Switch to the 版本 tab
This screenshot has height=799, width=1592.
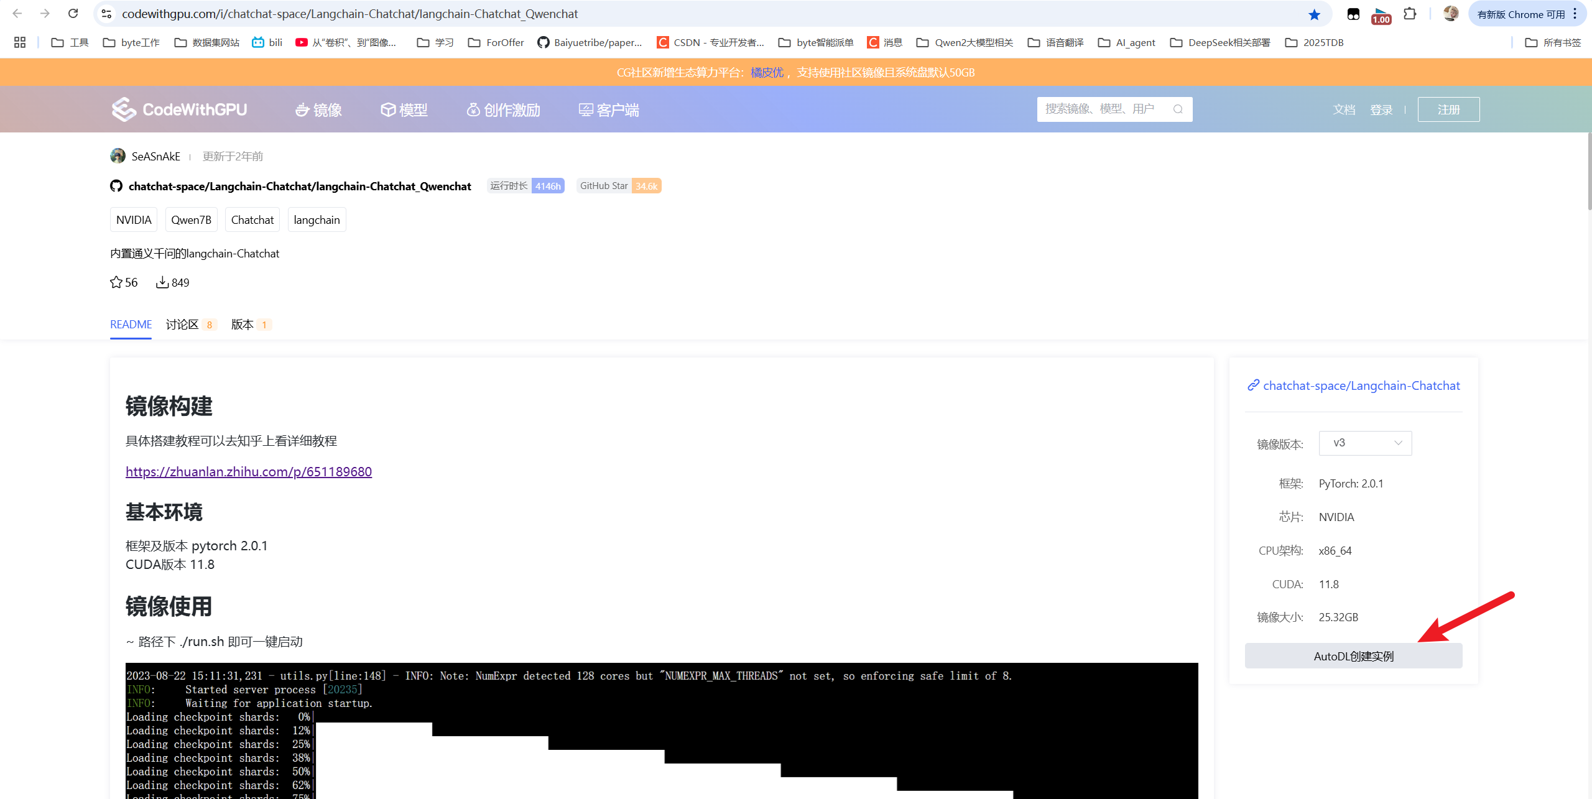click(243, 325)
